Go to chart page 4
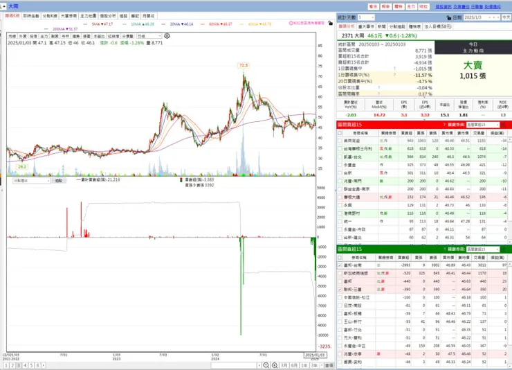The width and height of the screenshot is (512, 370). [x=25, y=365]
